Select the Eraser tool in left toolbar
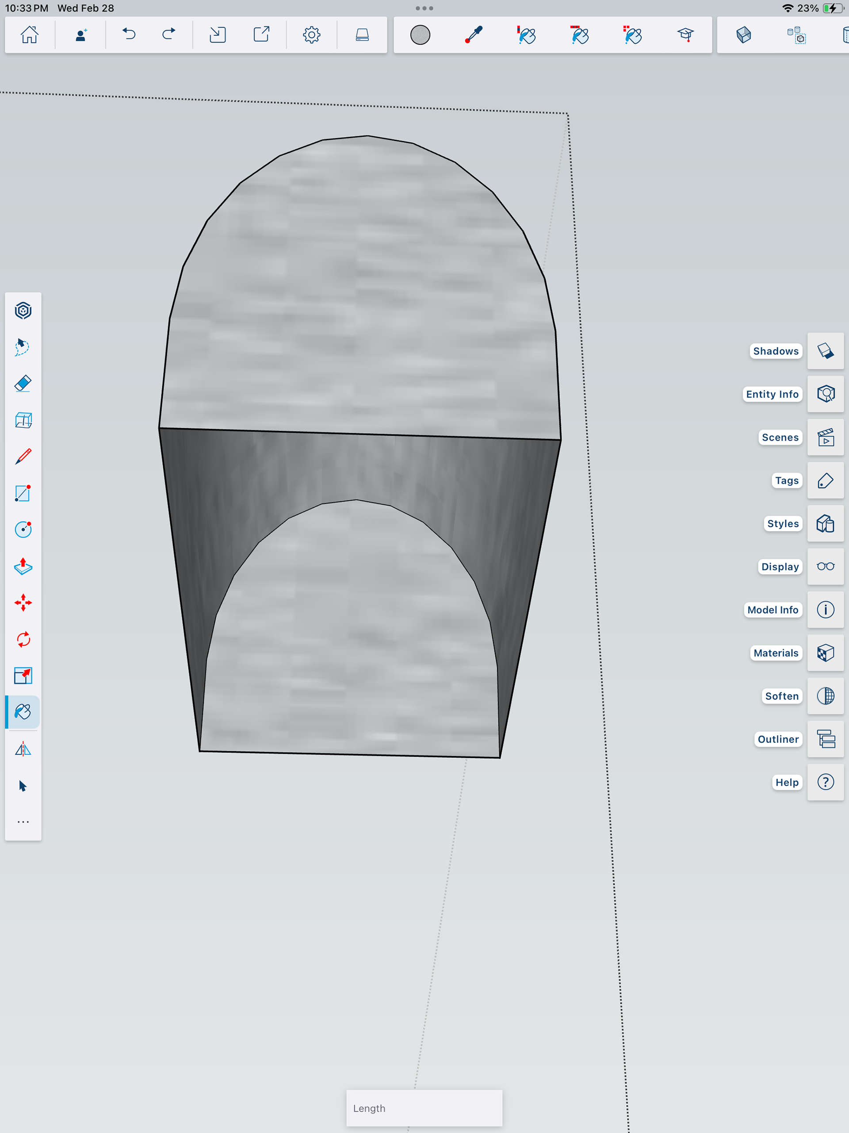This screenshot has width=849, height=1133. [x=23, y=384]
